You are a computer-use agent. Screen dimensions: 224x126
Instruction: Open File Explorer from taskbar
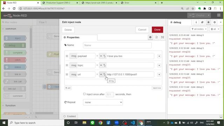(x=84, y=123)
